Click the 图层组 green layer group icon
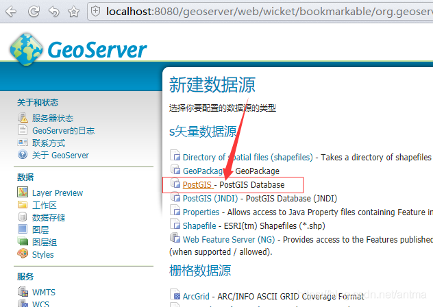 pyautogui.click(x=23, y=241)
